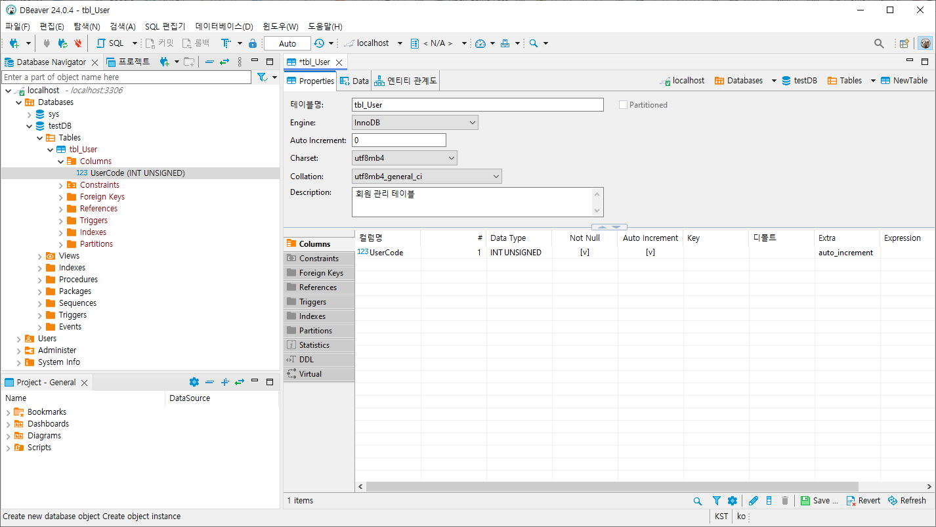Viewport: 936px width, 527px height.
Task: Click the NewTable breadcrumb link
Action: click(x=904, y=81)
